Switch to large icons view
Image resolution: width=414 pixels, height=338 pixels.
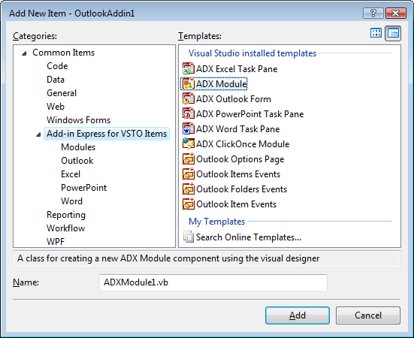(x=376, y=33)
